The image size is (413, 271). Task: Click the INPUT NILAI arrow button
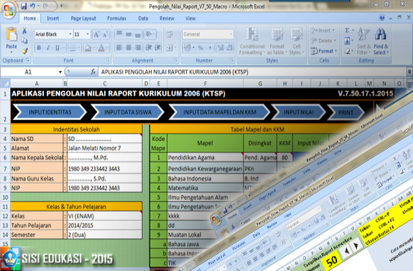click(x=299, y=112)
